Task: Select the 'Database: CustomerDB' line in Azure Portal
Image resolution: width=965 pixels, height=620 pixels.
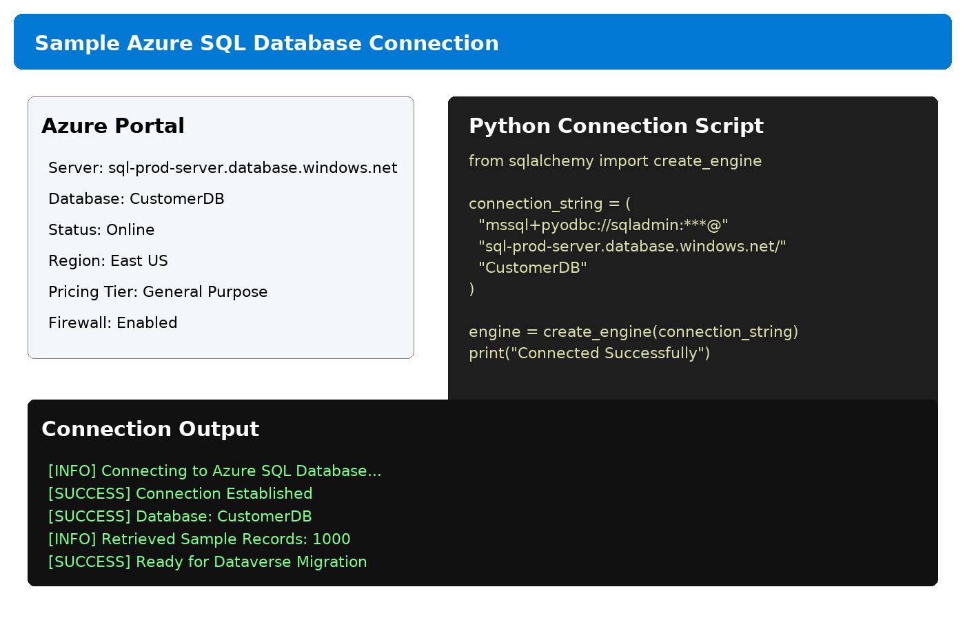Action: tap(136, 199)
